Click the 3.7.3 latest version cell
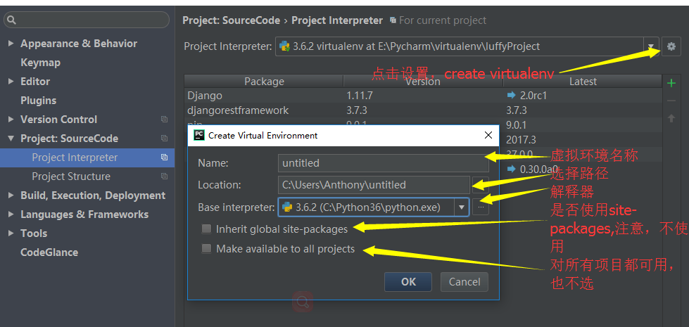This screenshot has height=327, width=689. (517, 110)
